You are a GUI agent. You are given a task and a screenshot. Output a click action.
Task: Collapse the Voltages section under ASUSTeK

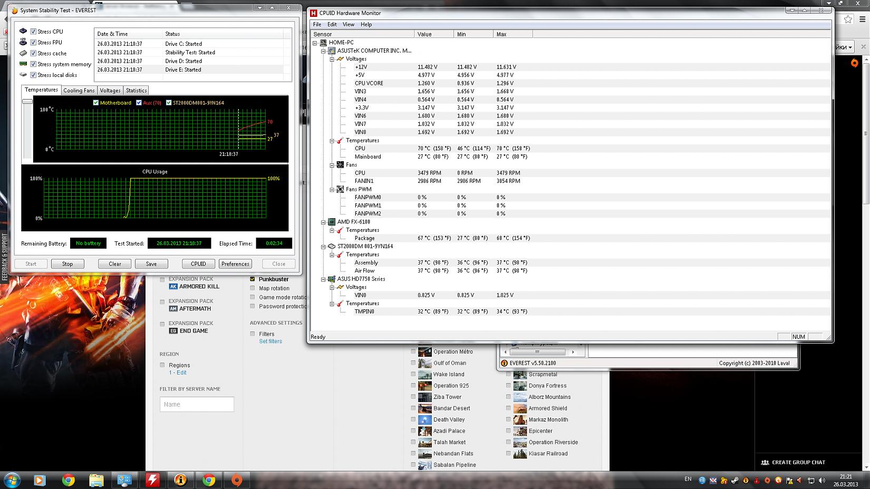point(332,59)
